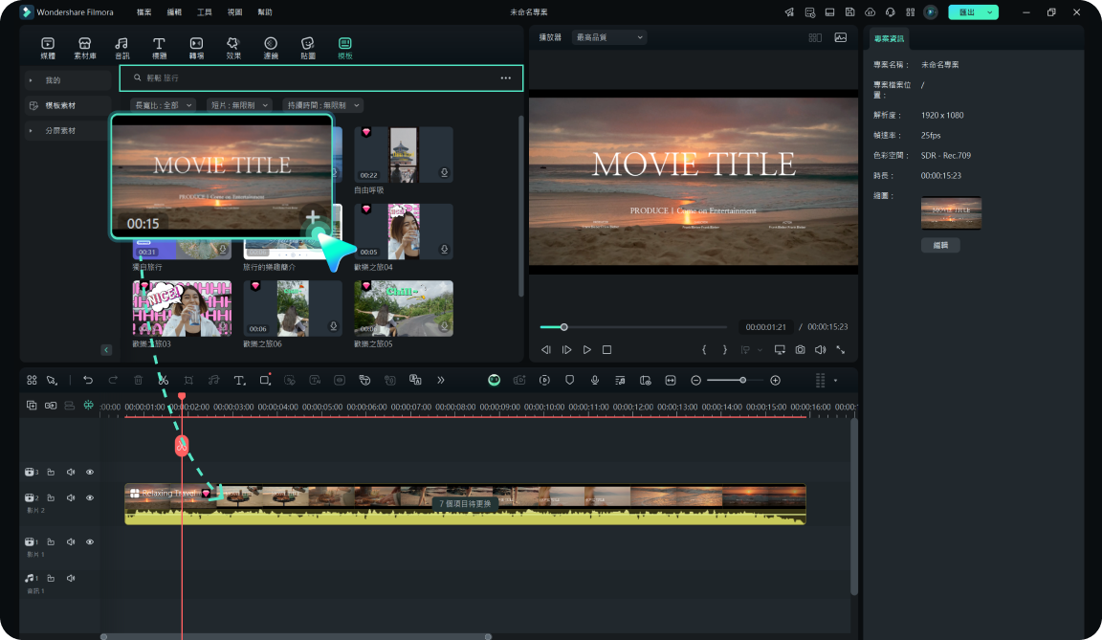Open the 持續時間 duration filter dropdown
Image resolution: width=1102 pixels, height=640 pixels.
tap(323, 105)
